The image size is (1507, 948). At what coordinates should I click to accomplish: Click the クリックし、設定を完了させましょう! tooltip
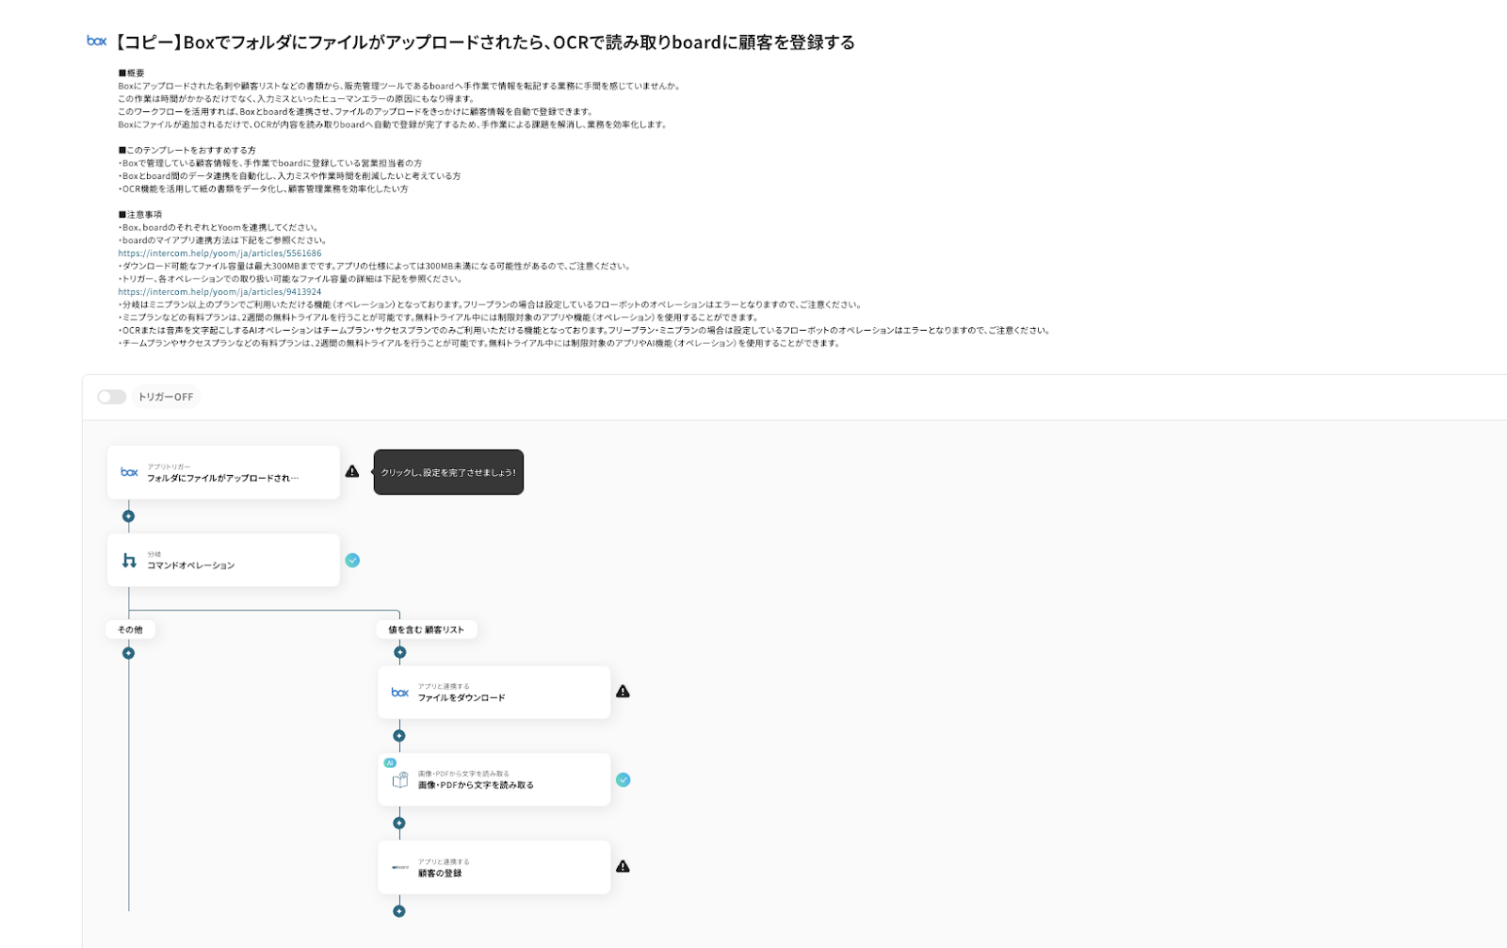[448, 472]
